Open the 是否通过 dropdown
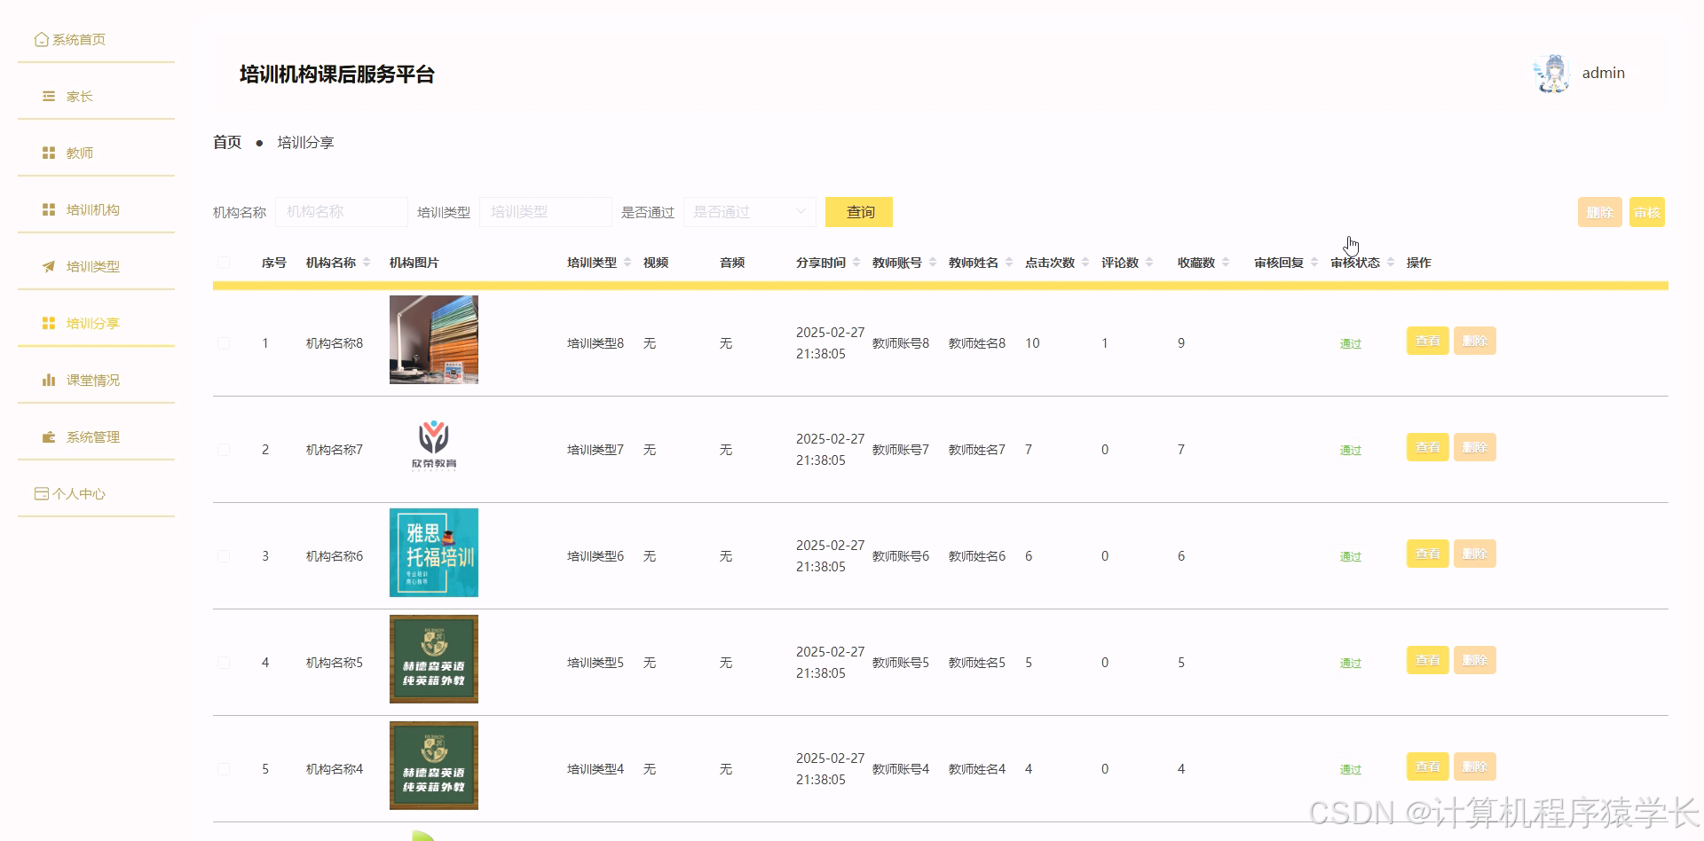This screenshot has width=1704, height=841. 750,212
